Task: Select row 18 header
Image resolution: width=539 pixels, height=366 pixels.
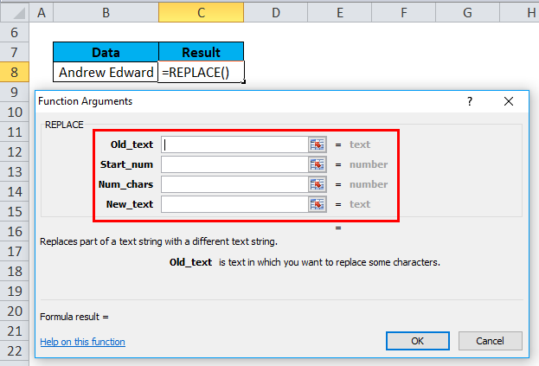Action: click(x=15, y=272)
